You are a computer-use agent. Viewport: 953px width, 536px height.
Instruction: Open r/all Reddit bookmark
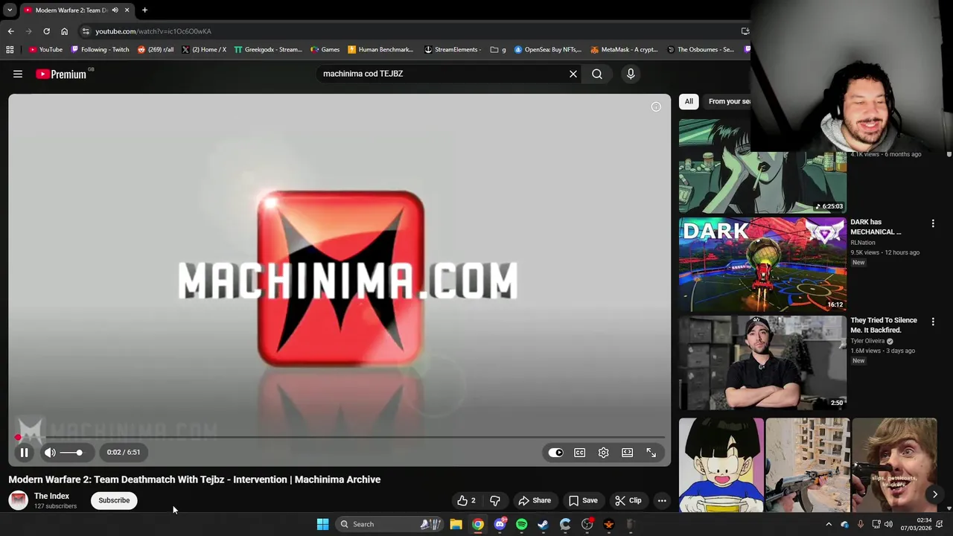pos(156,50)
